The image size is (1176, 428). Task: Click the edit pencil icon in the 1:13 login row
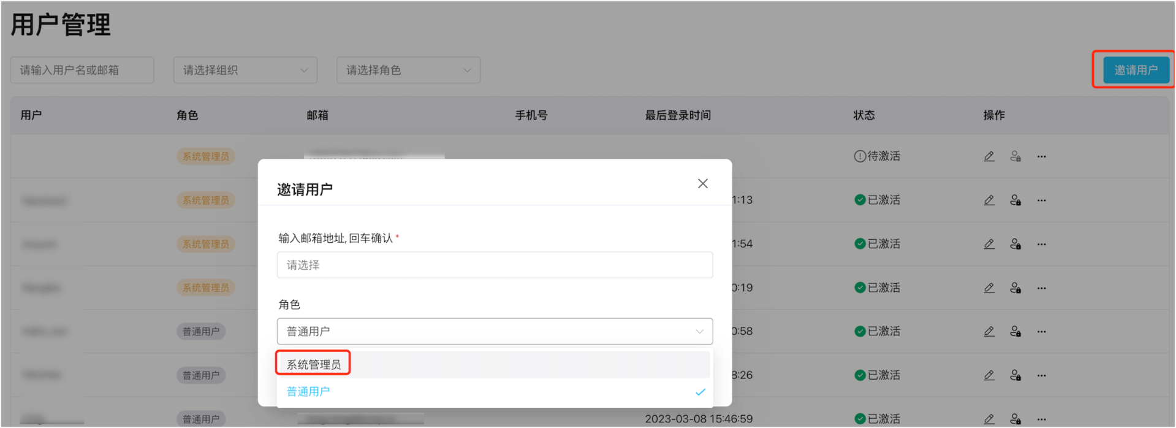pos(989,200)
